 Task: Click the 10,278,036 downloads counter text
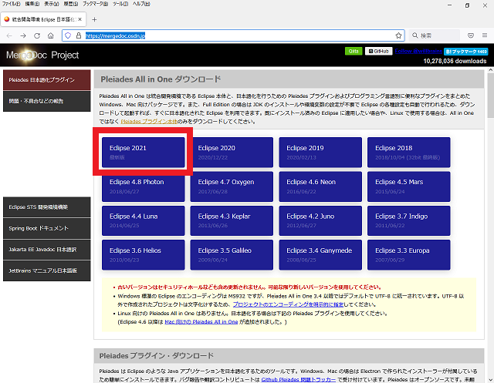coord(455,61)
